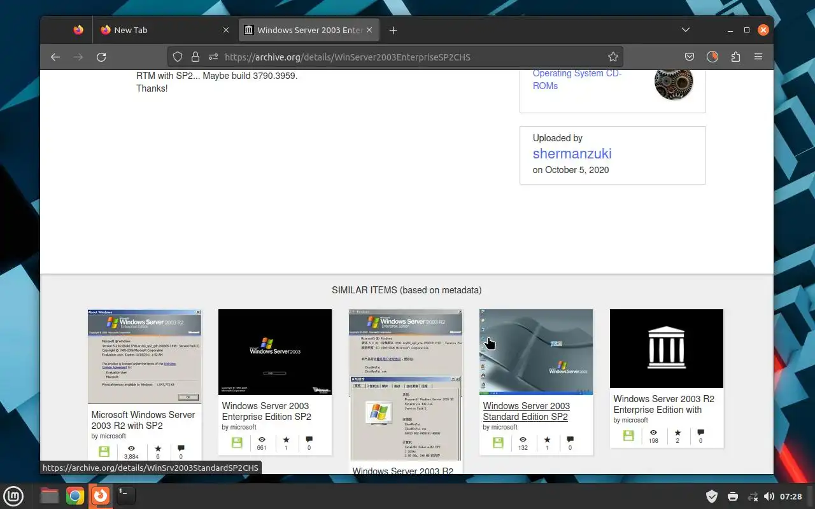Open the 07:28 clock calendar
Screen dimensions: 815x509
tap(791, 496)
